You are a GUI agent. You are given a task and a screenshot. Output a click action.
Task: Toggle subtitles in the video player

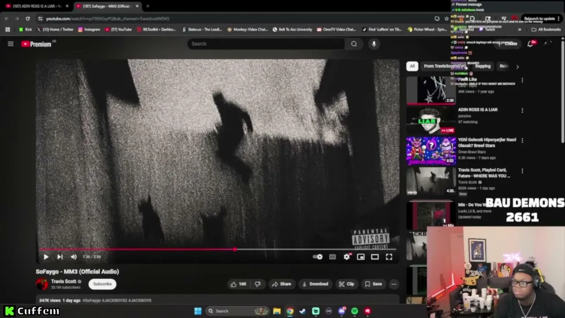click(x=332, y=257)
